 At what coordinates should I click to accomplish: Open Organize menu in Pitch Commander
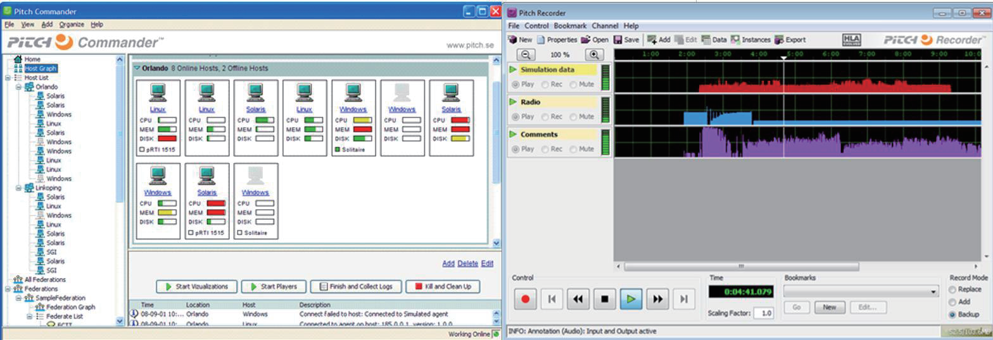pyautogui.click(x=72, y=25)
